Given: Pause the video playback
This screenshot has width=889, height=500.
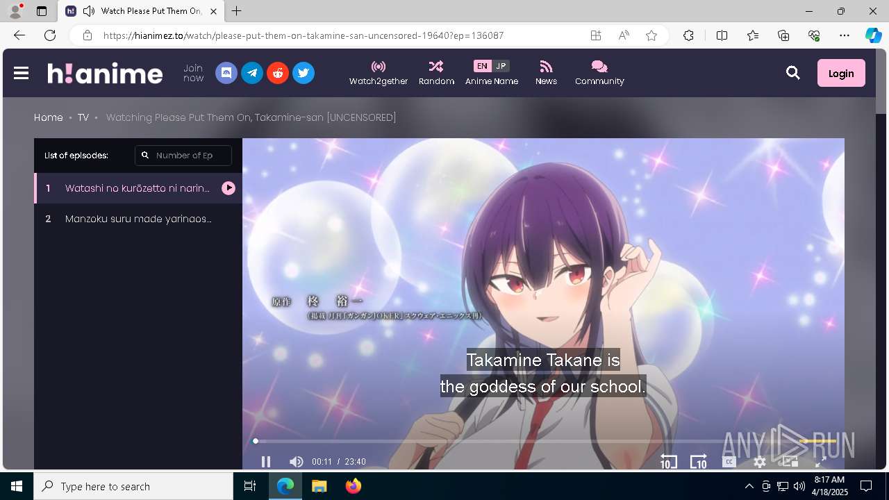Looking at the screenshot, I should pyautogui.click(x=266, y=462).
